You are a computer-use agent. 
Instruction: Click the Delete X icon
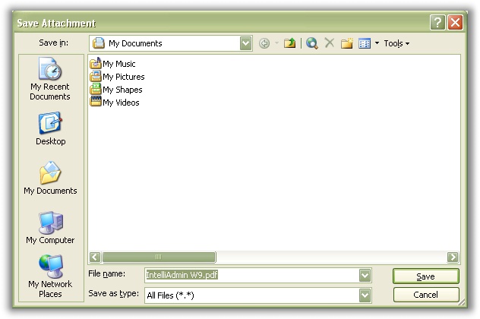pos(330,43)
